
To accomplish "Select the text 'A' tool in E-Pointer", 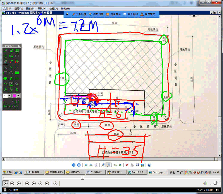I will tap(11, 78).
